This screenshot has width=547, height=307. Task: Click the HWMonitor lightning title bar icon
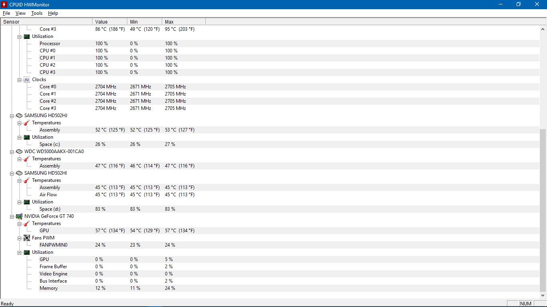[x=4, y=4]
